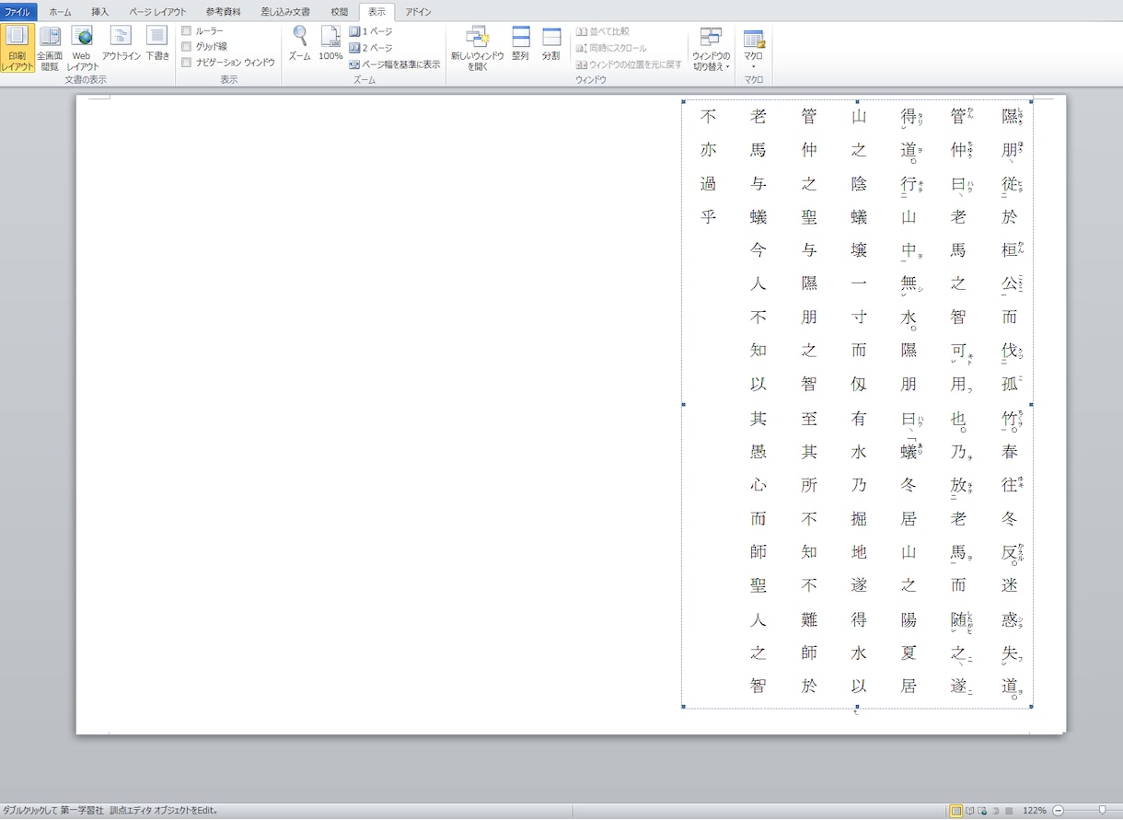The height and width of the screenshot is (820, 1123).
Task: Set zoom to 100% in the ribbon
Action: (330, 43)
